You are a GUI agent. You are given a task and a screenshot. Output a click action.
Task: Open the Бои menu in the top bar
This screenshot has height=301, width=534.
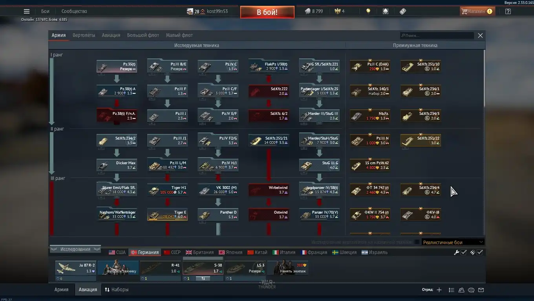coord(45,11)
